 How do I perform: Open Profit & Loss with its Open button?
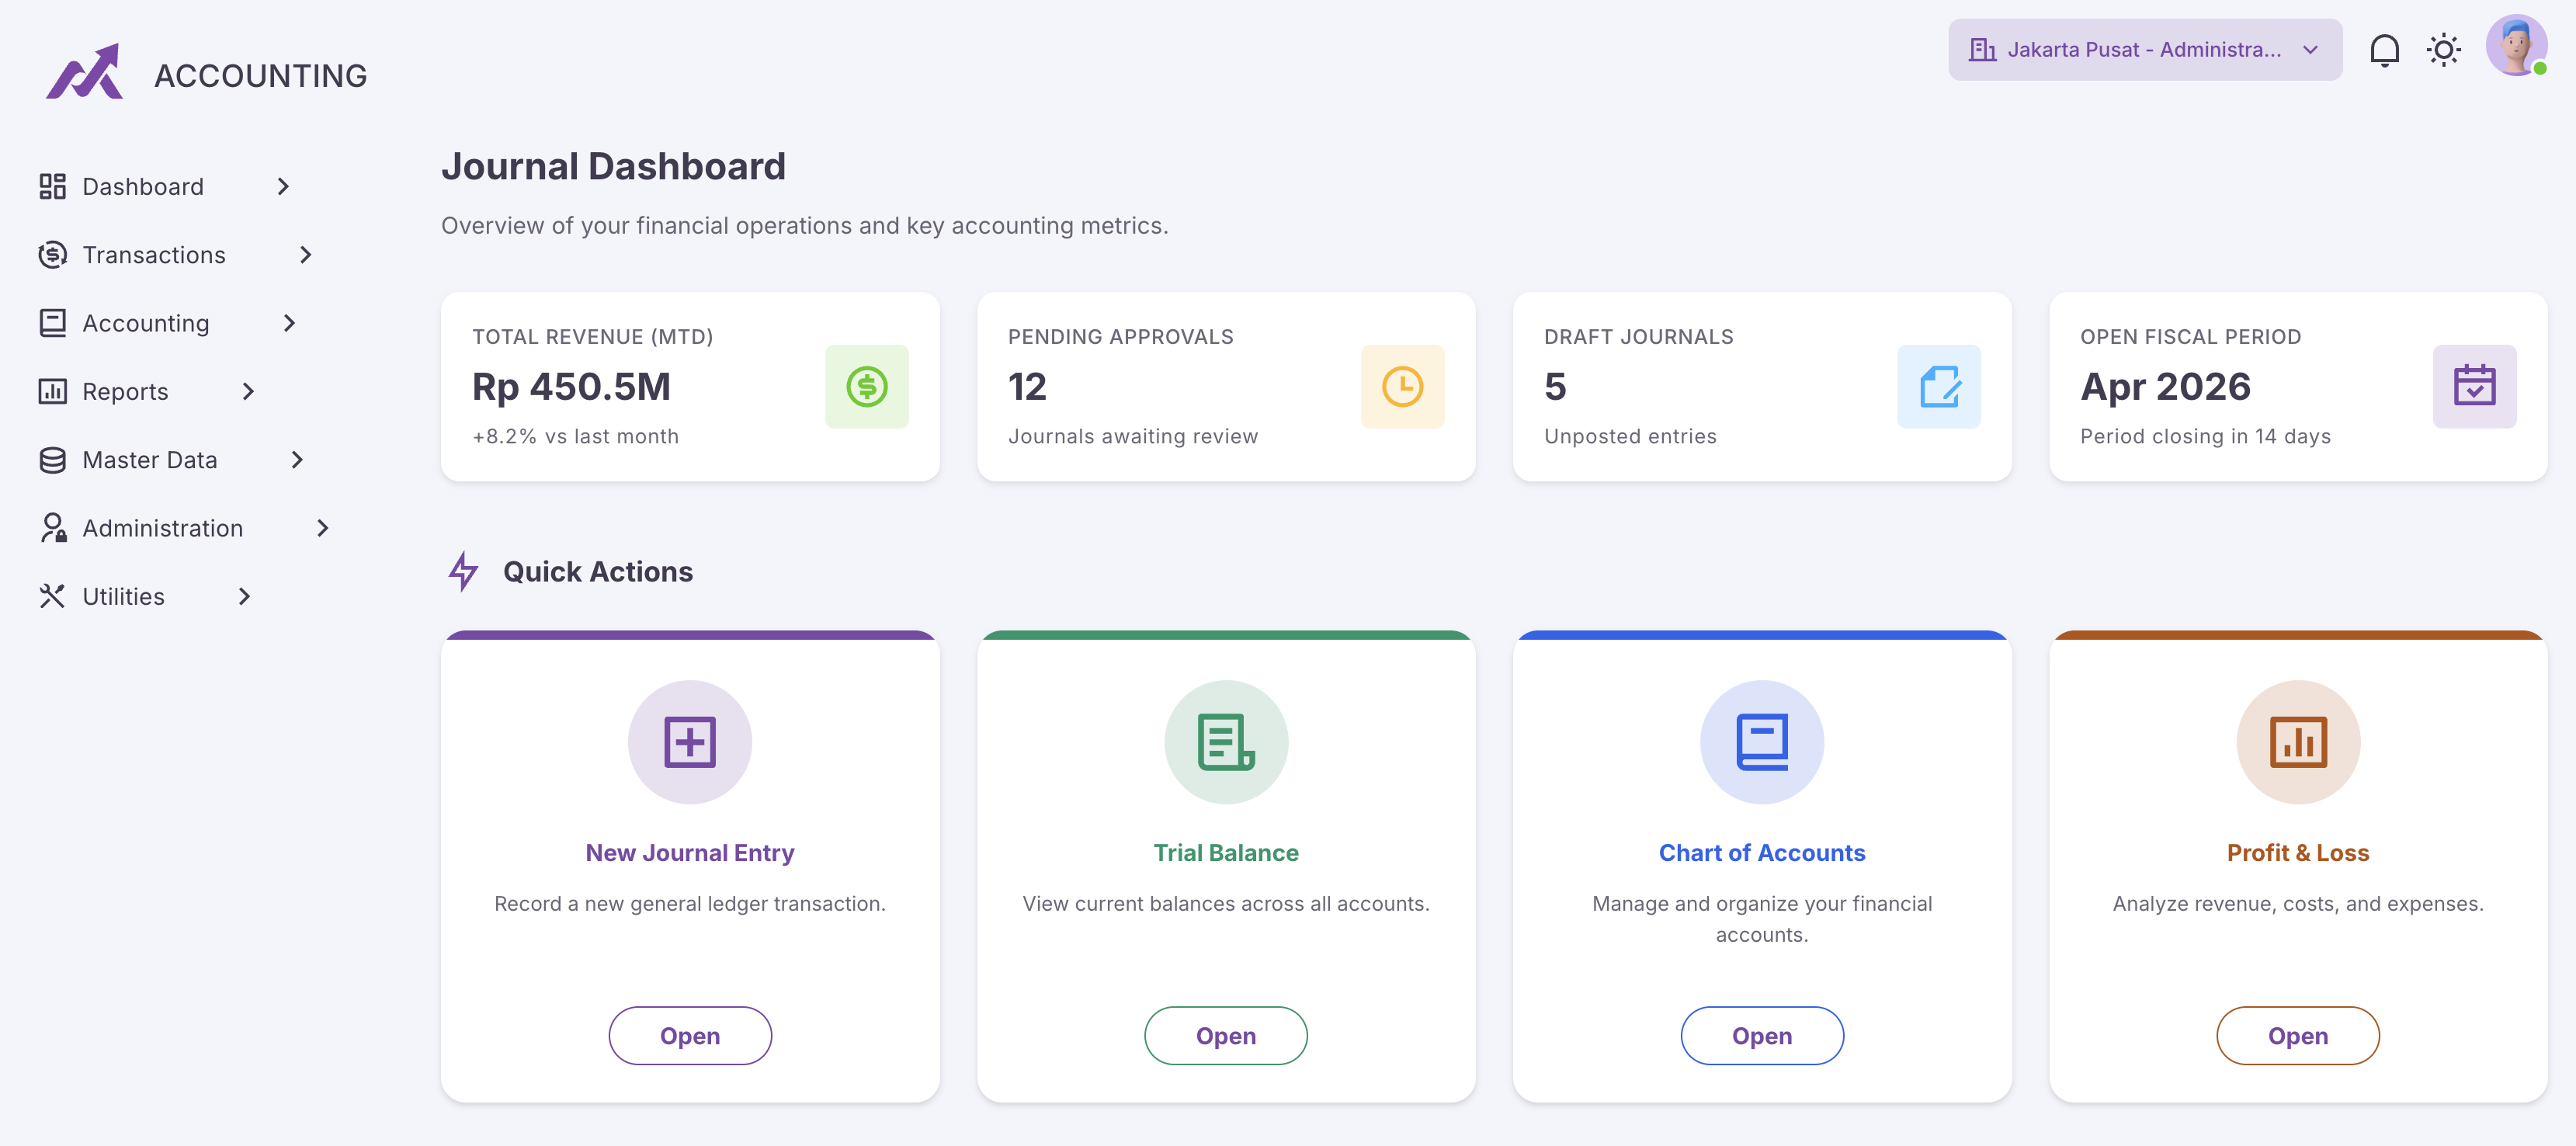(2298, 1035)
